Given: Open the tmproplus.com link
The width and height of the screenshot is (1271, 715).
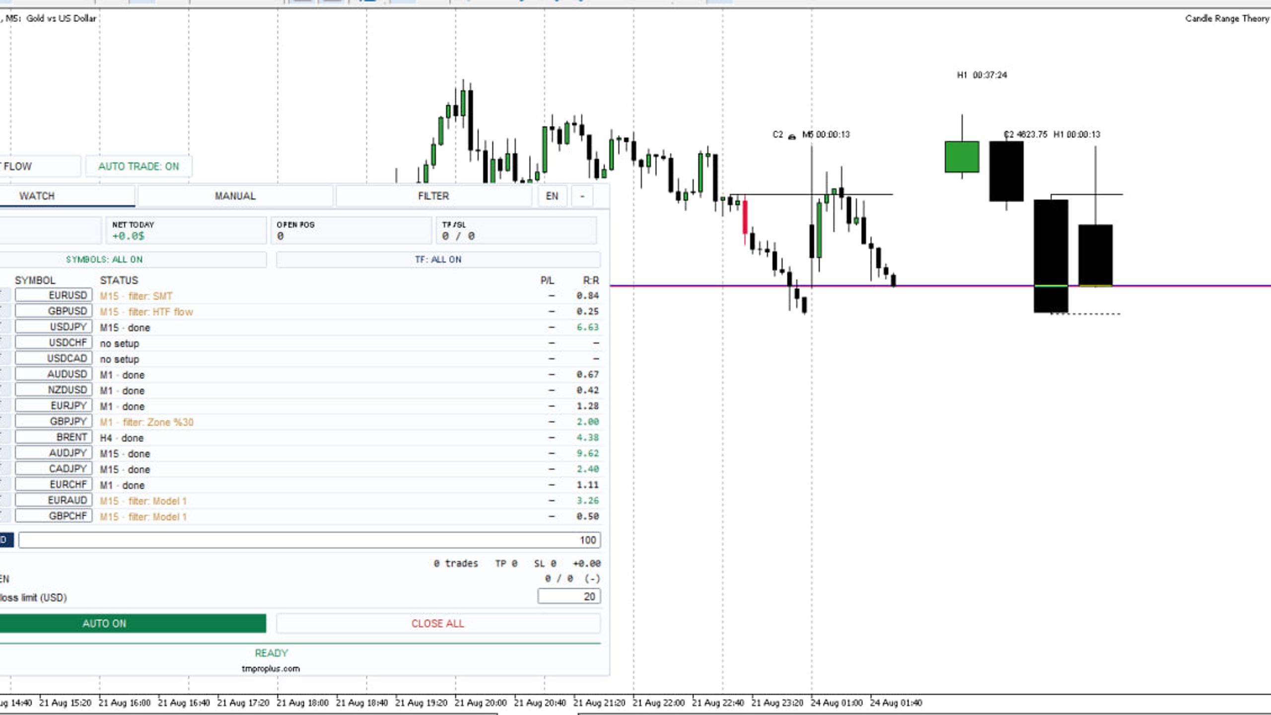Looking at the screenshot, I should coord(271,669).
